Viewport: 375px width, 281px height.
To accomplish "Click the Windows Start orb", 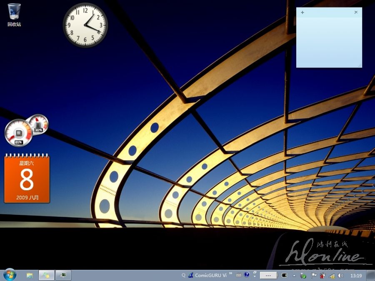I will (x=9, y=275).
